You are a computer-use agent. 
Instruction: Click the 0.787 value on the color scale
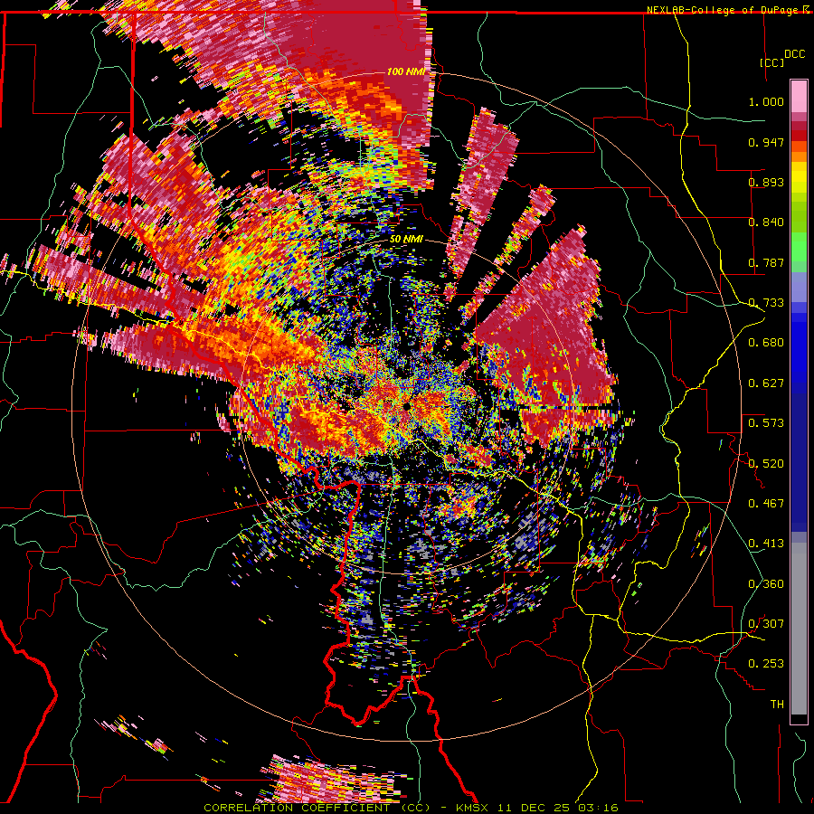point(766,262)
